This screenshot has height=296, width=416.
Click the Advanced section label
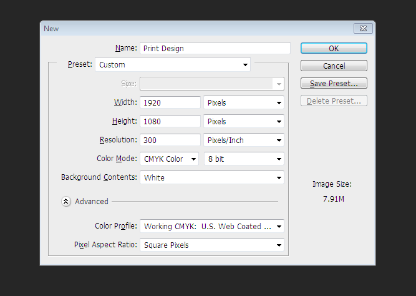(x=92, y=202)
